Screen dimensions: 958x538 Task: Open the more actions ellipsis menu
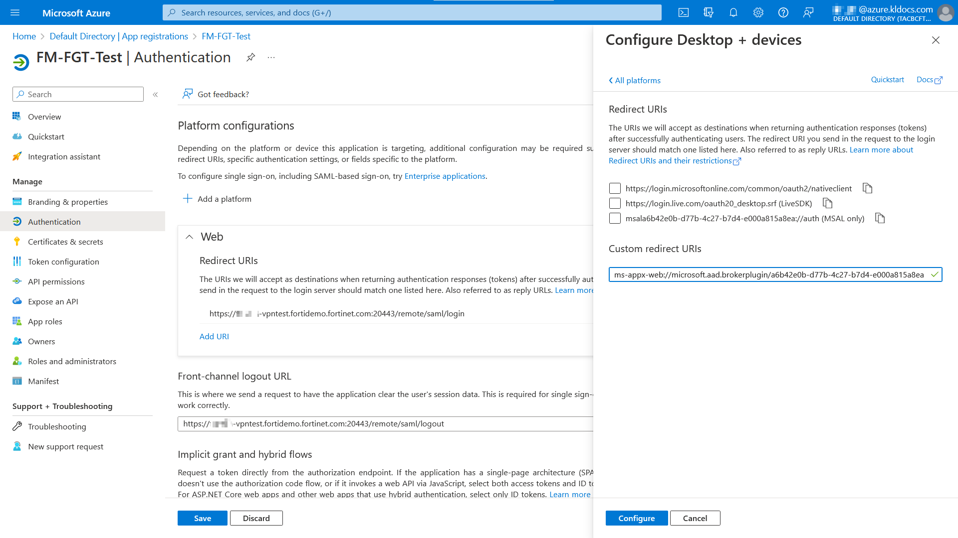tap(271, 57)
